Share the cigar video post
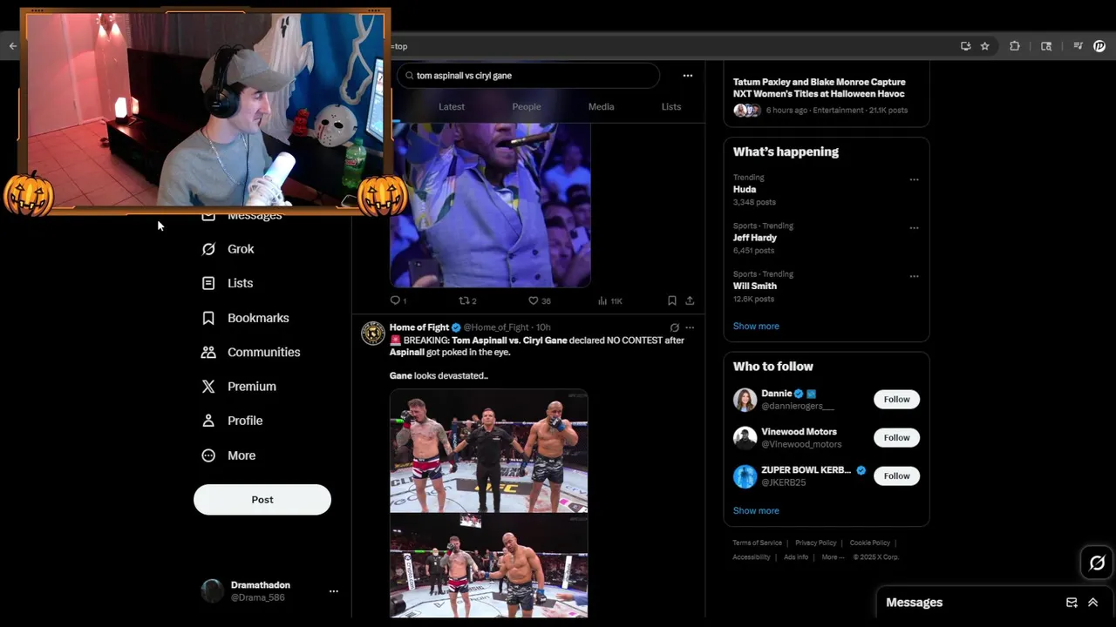The width and height of the screenshot is (1116, 627). click(x=690, y=300)
